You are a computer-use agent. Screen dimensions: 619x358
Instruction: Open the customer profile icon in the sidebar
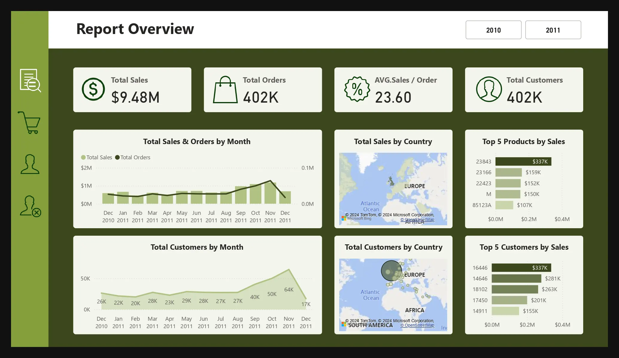click(x=30, y=164)
